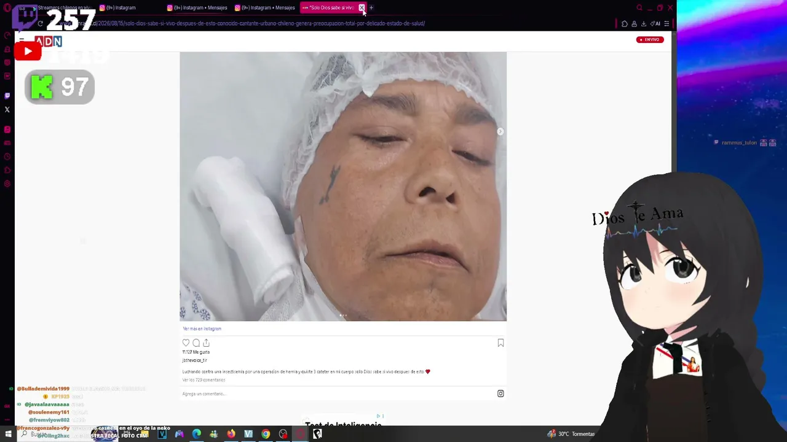
Task: Launch Firefox from the taskbar
Action: pos(231,434)
